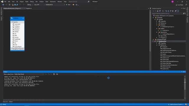The height and width of the screenshot is (106, 189).
Task: Select the Microsoft.CSharp reference
Action: click(x=167, y=52)
